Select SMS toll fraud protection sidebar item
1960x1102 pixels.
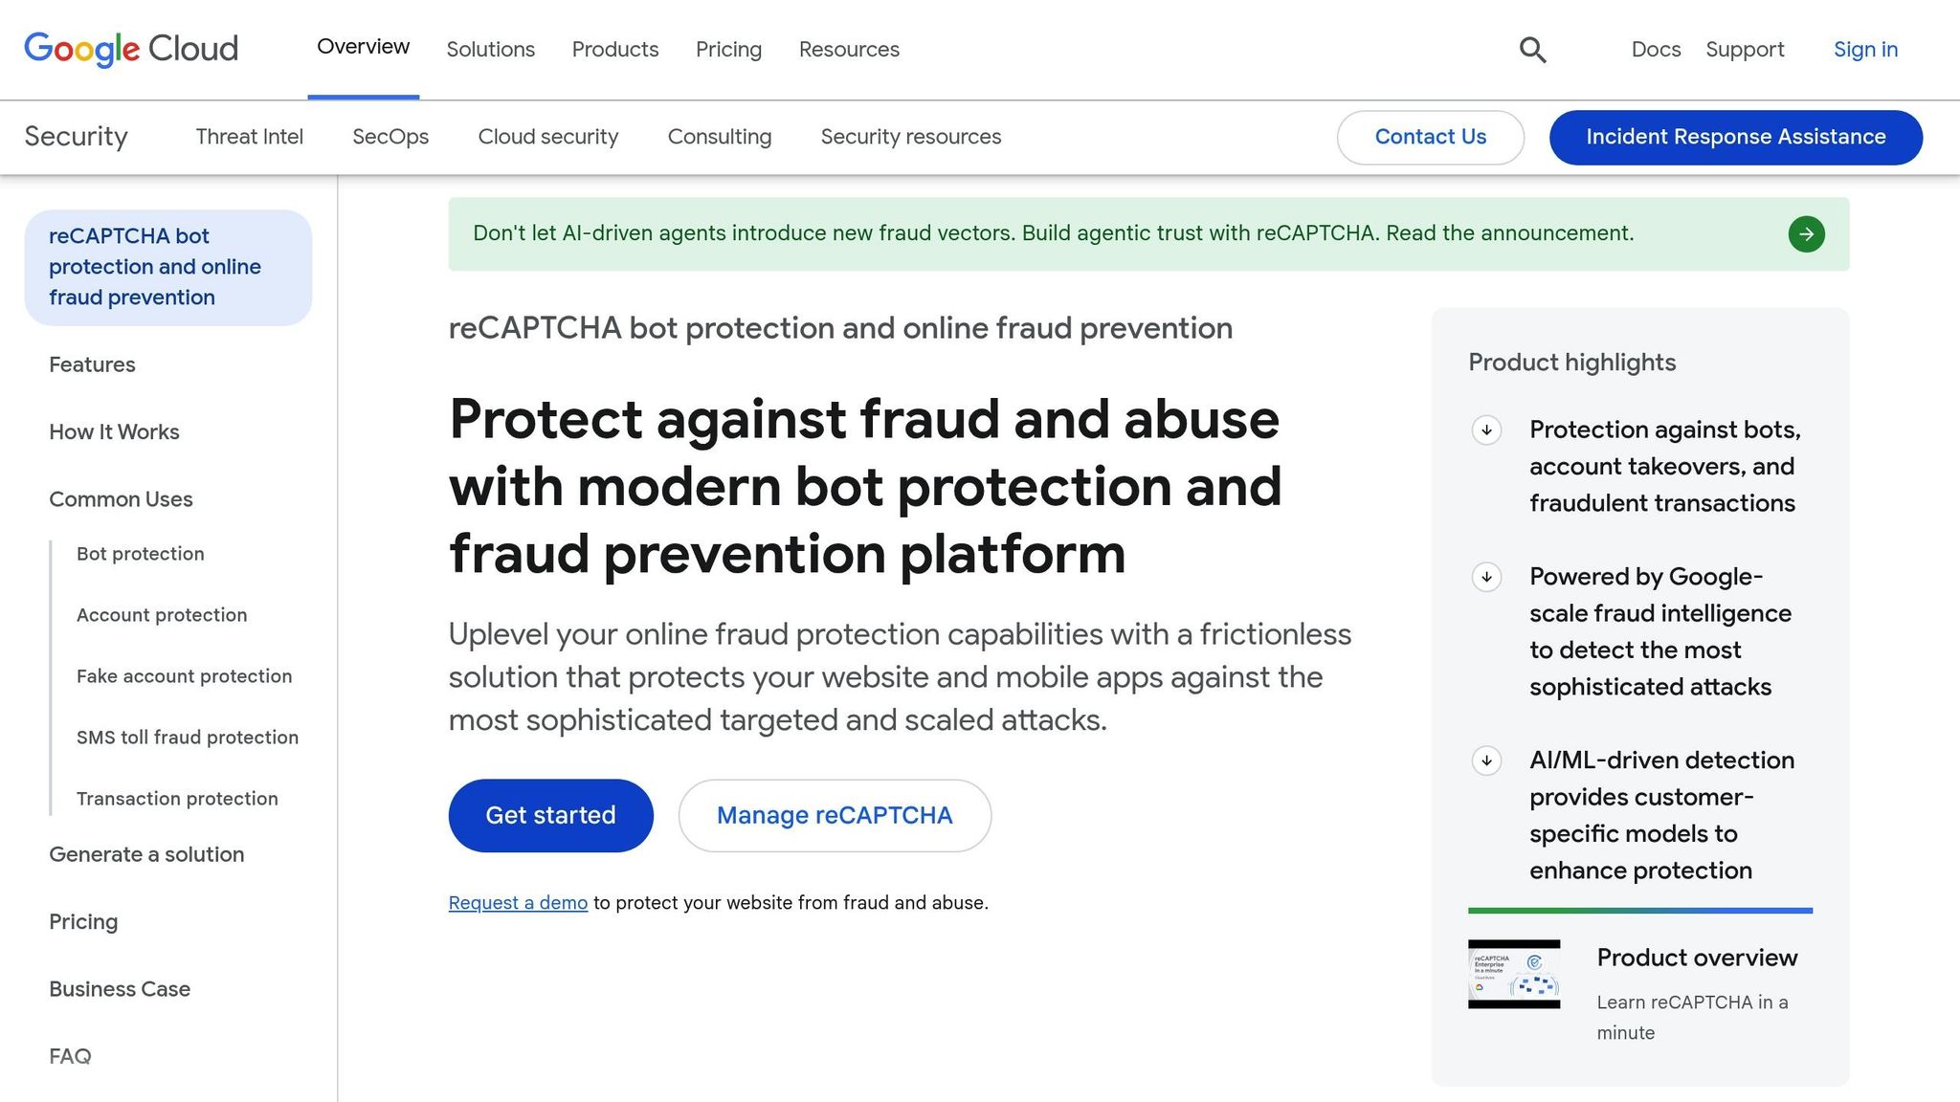click(188, 738)
